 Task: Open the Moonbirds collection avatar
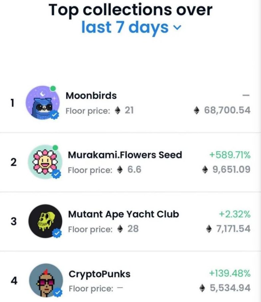point(43,102)
